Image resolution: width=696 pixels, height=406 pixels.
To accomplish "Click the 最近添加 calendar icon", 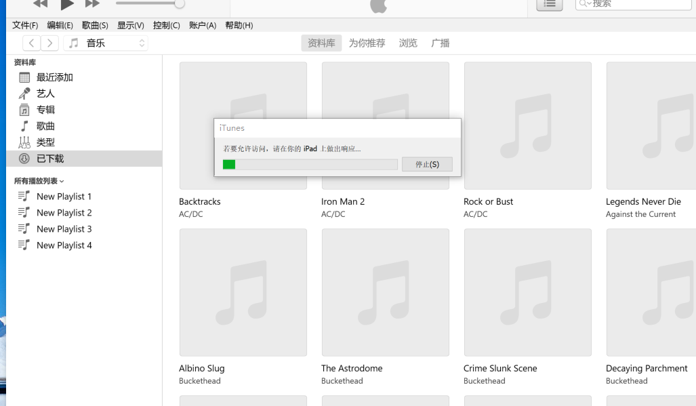I will click(24, 78).
